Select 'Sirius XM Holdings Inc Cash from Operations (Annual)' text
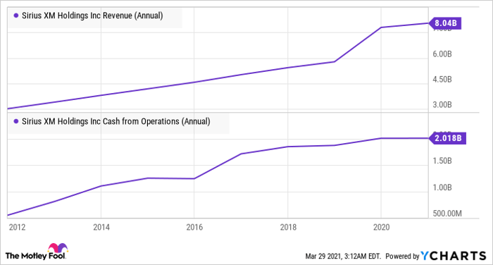493x265 pixels. [x=116, y=121]
